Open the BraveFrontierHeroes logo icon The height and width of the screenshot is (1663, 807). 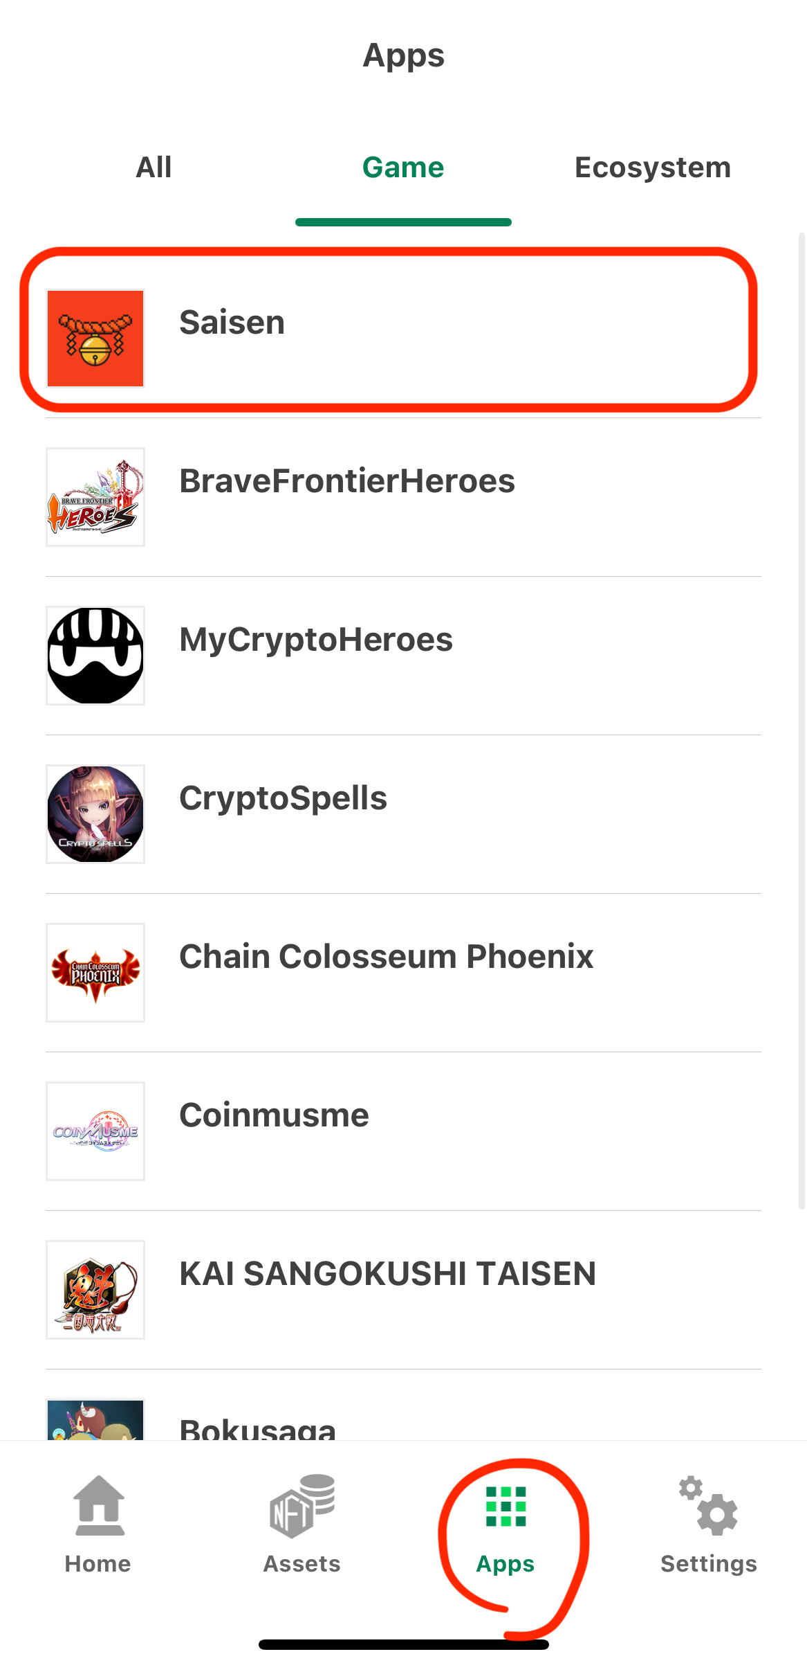coord(95,497)
